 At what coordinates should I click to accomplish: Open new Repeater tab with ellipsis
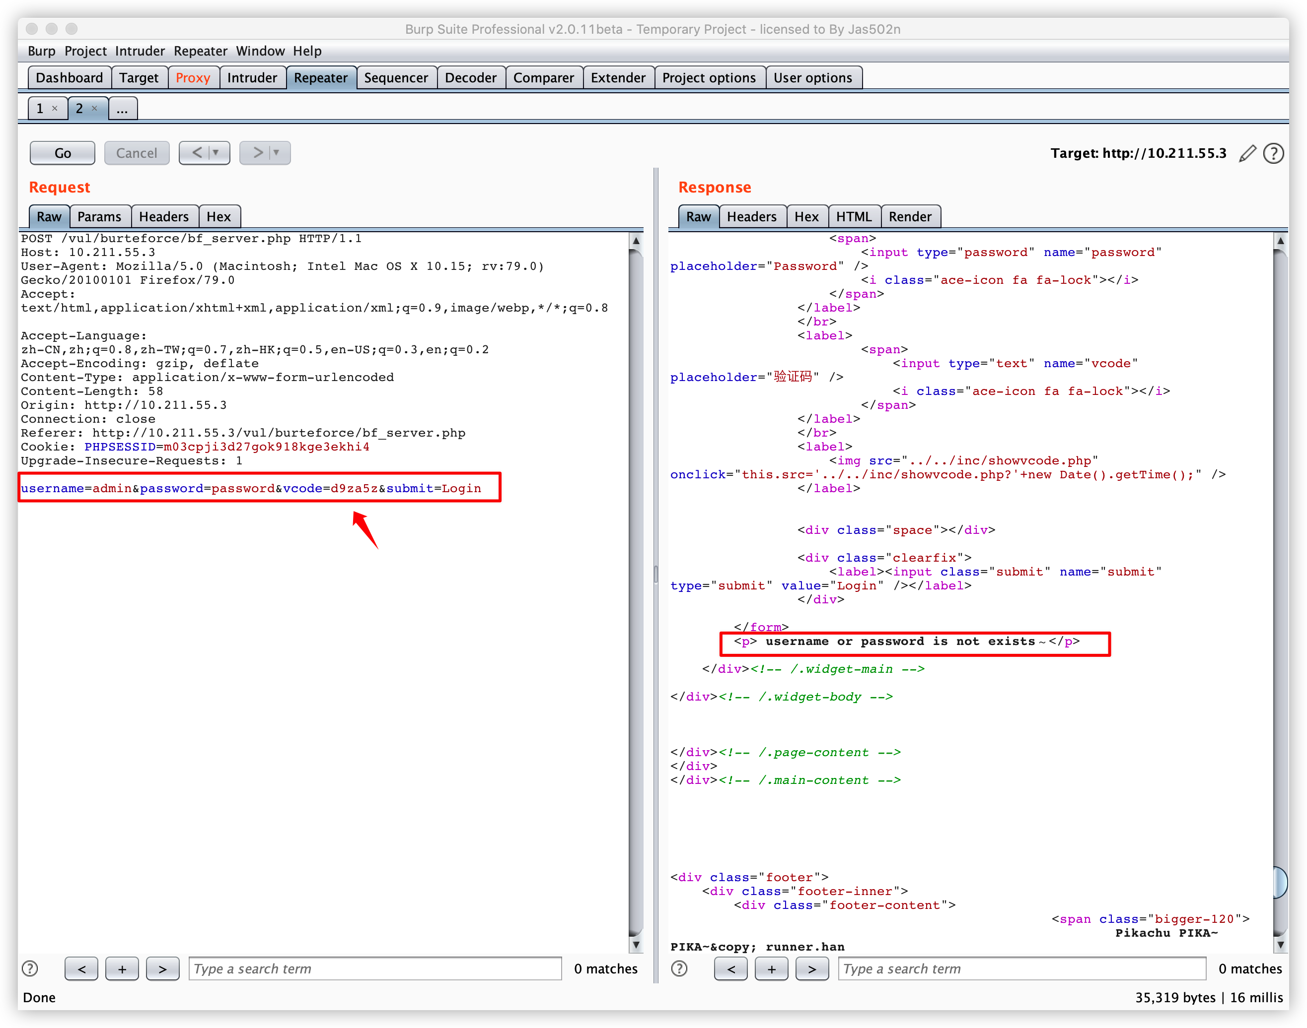[x=122, y=109]
